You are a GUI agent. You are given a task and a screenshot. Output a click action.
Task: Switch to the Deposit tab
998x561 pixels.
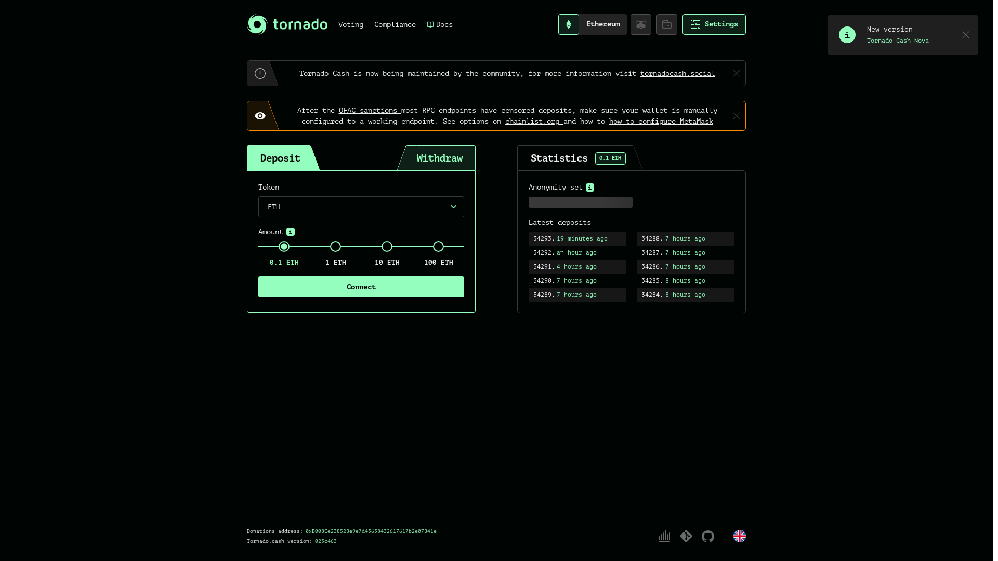point(280,158)
